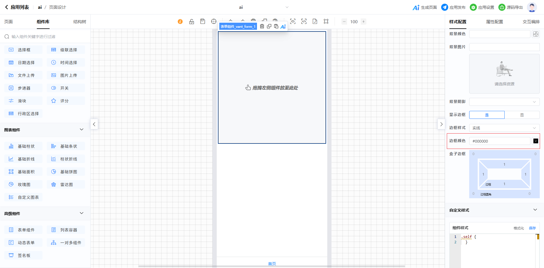Image resolution: width=544 pixels, height=268 pixels.
Task: Open the 边框样式 dropdown
Action: (x=504, y=128)
